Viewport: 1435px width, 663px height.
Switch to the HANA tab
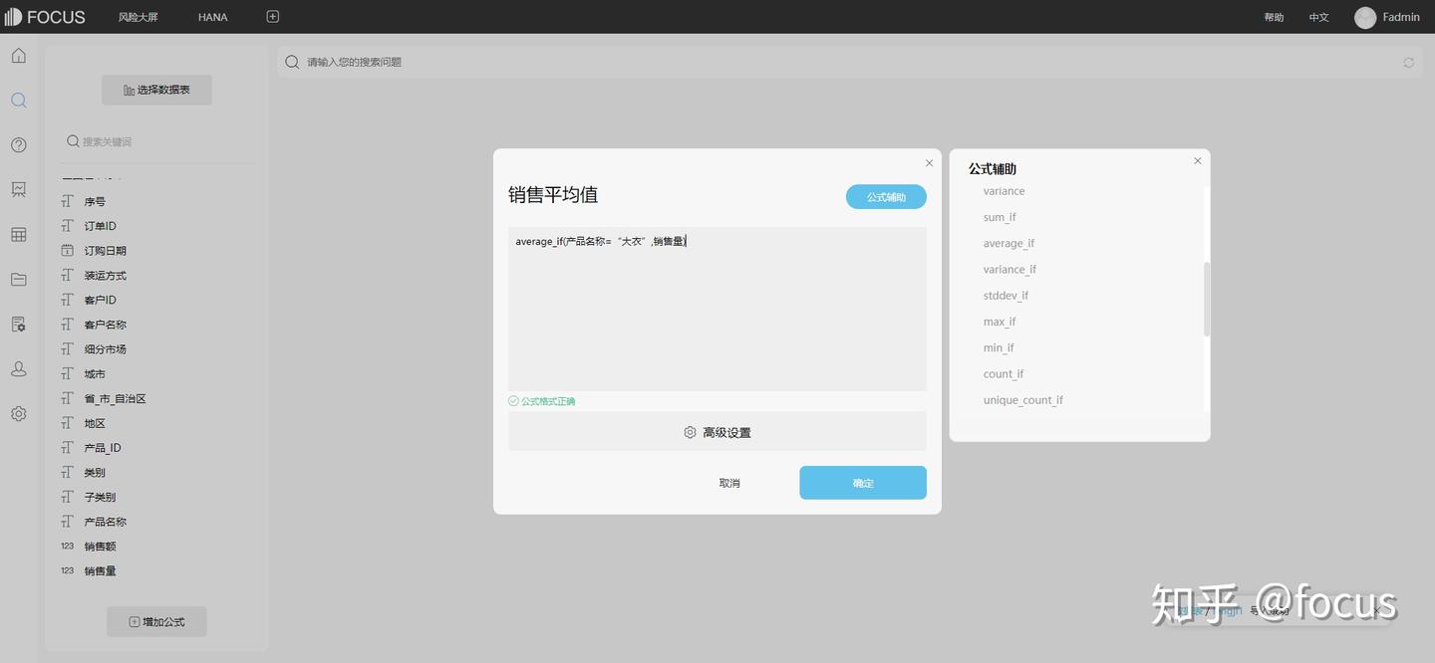click(211, 16)
